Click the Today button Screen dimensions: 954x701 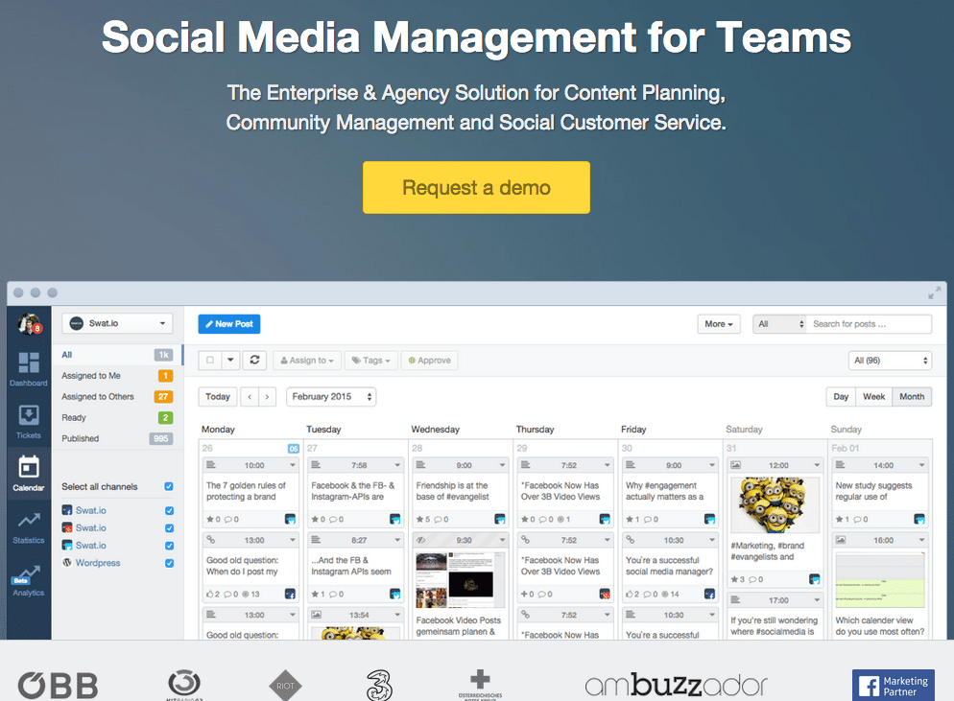218,396
